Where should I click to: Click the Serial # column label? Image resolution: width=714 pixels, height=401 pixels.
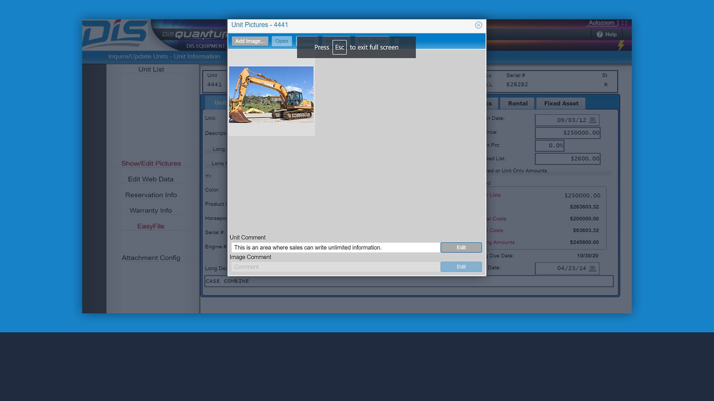point(515,75)
